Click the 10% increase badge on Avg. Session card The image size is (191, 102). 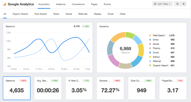point(55,81)
